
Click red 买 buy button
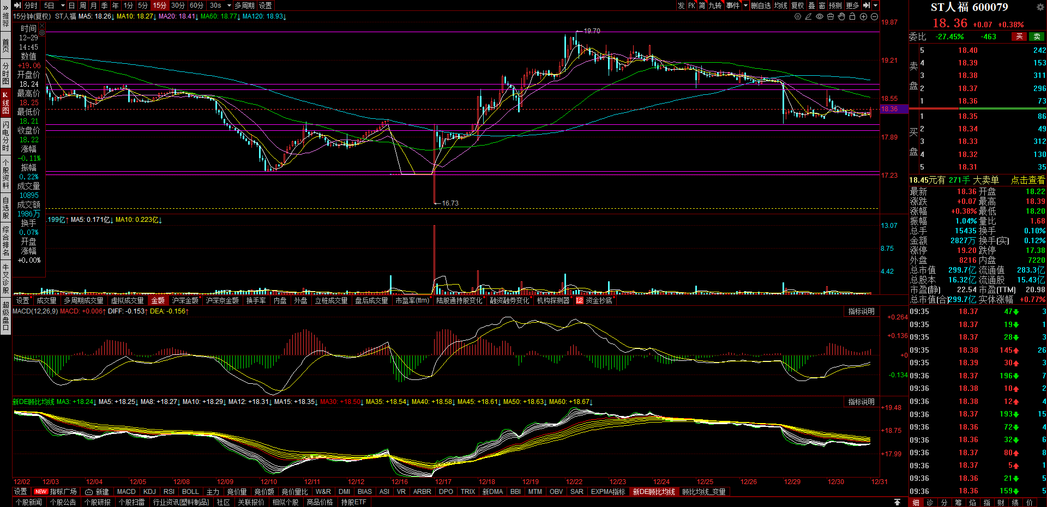coord(1019,37)
